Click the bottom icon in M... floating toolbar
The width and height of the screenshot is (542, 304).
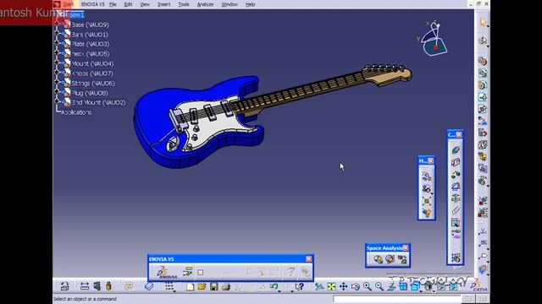(x=427, y=213)
